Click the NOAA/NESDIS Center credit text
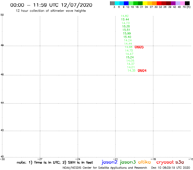 (x=105, y=168)
